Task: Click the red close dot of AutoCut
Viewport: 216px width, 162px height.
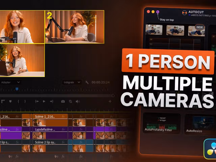Action: click(148, 11)
